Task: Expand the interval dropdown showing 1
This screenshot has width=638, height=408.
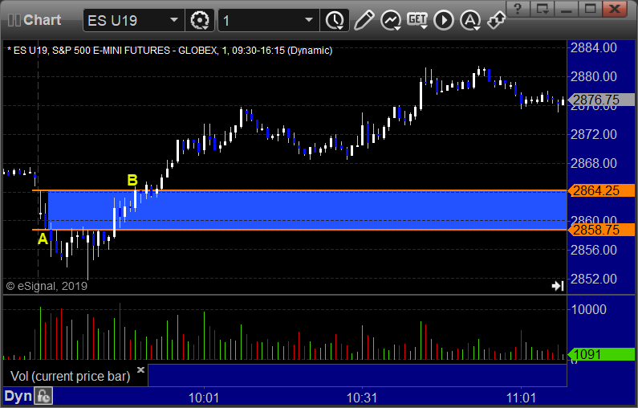Action: pyautogui.click(x=309, y=20)
